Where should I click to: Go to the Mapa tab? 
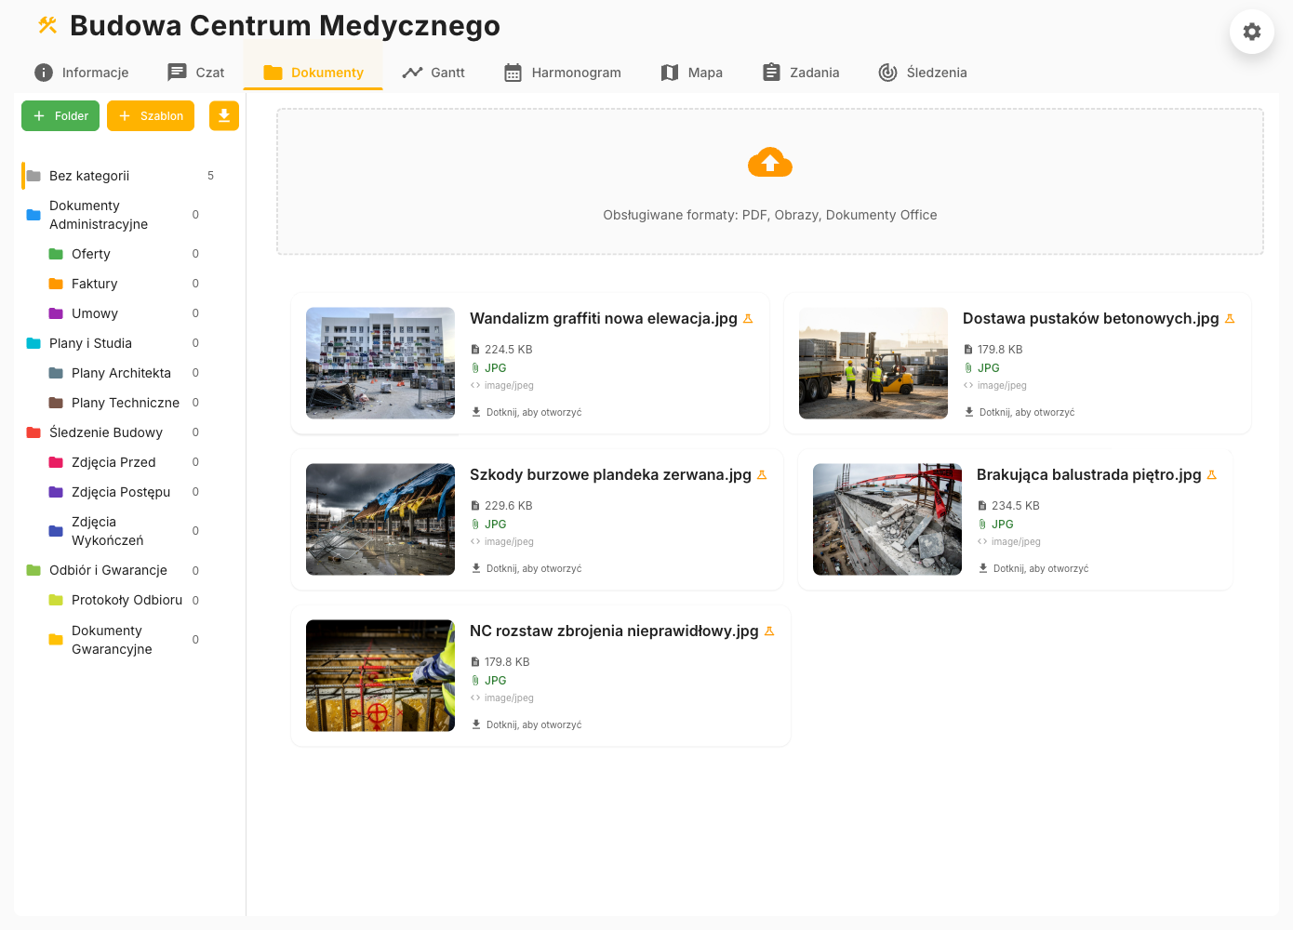pos(691,73)
